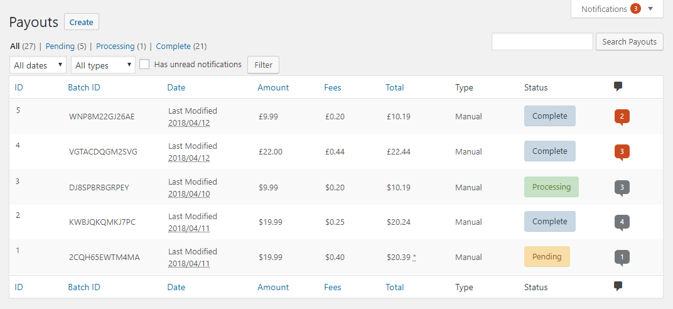Show Processing payouts filter
673x309 pixels.
[x=115, y=46]
